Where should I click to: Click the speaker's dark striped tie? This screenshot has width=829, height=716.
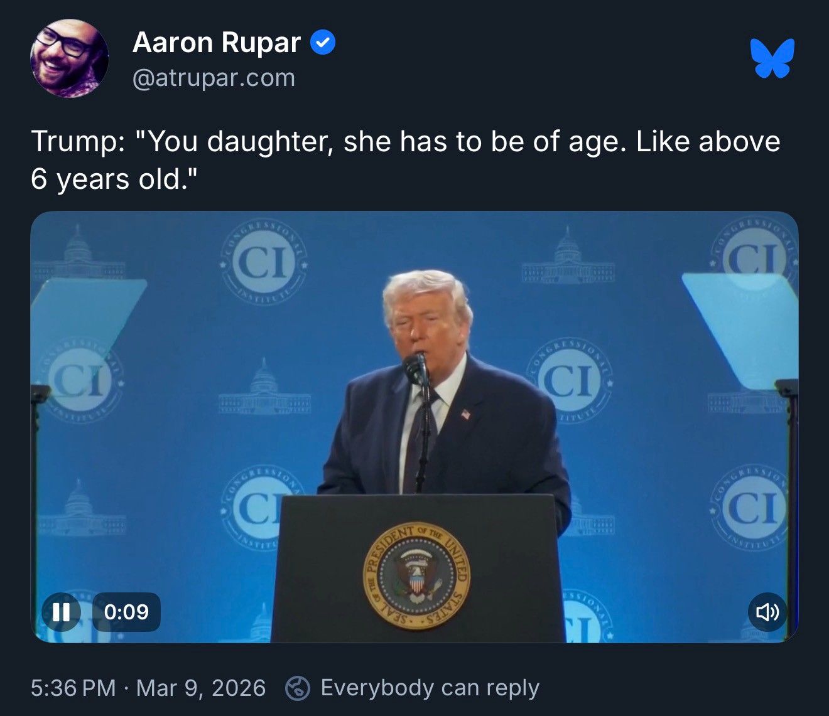(x=420, y=439)
